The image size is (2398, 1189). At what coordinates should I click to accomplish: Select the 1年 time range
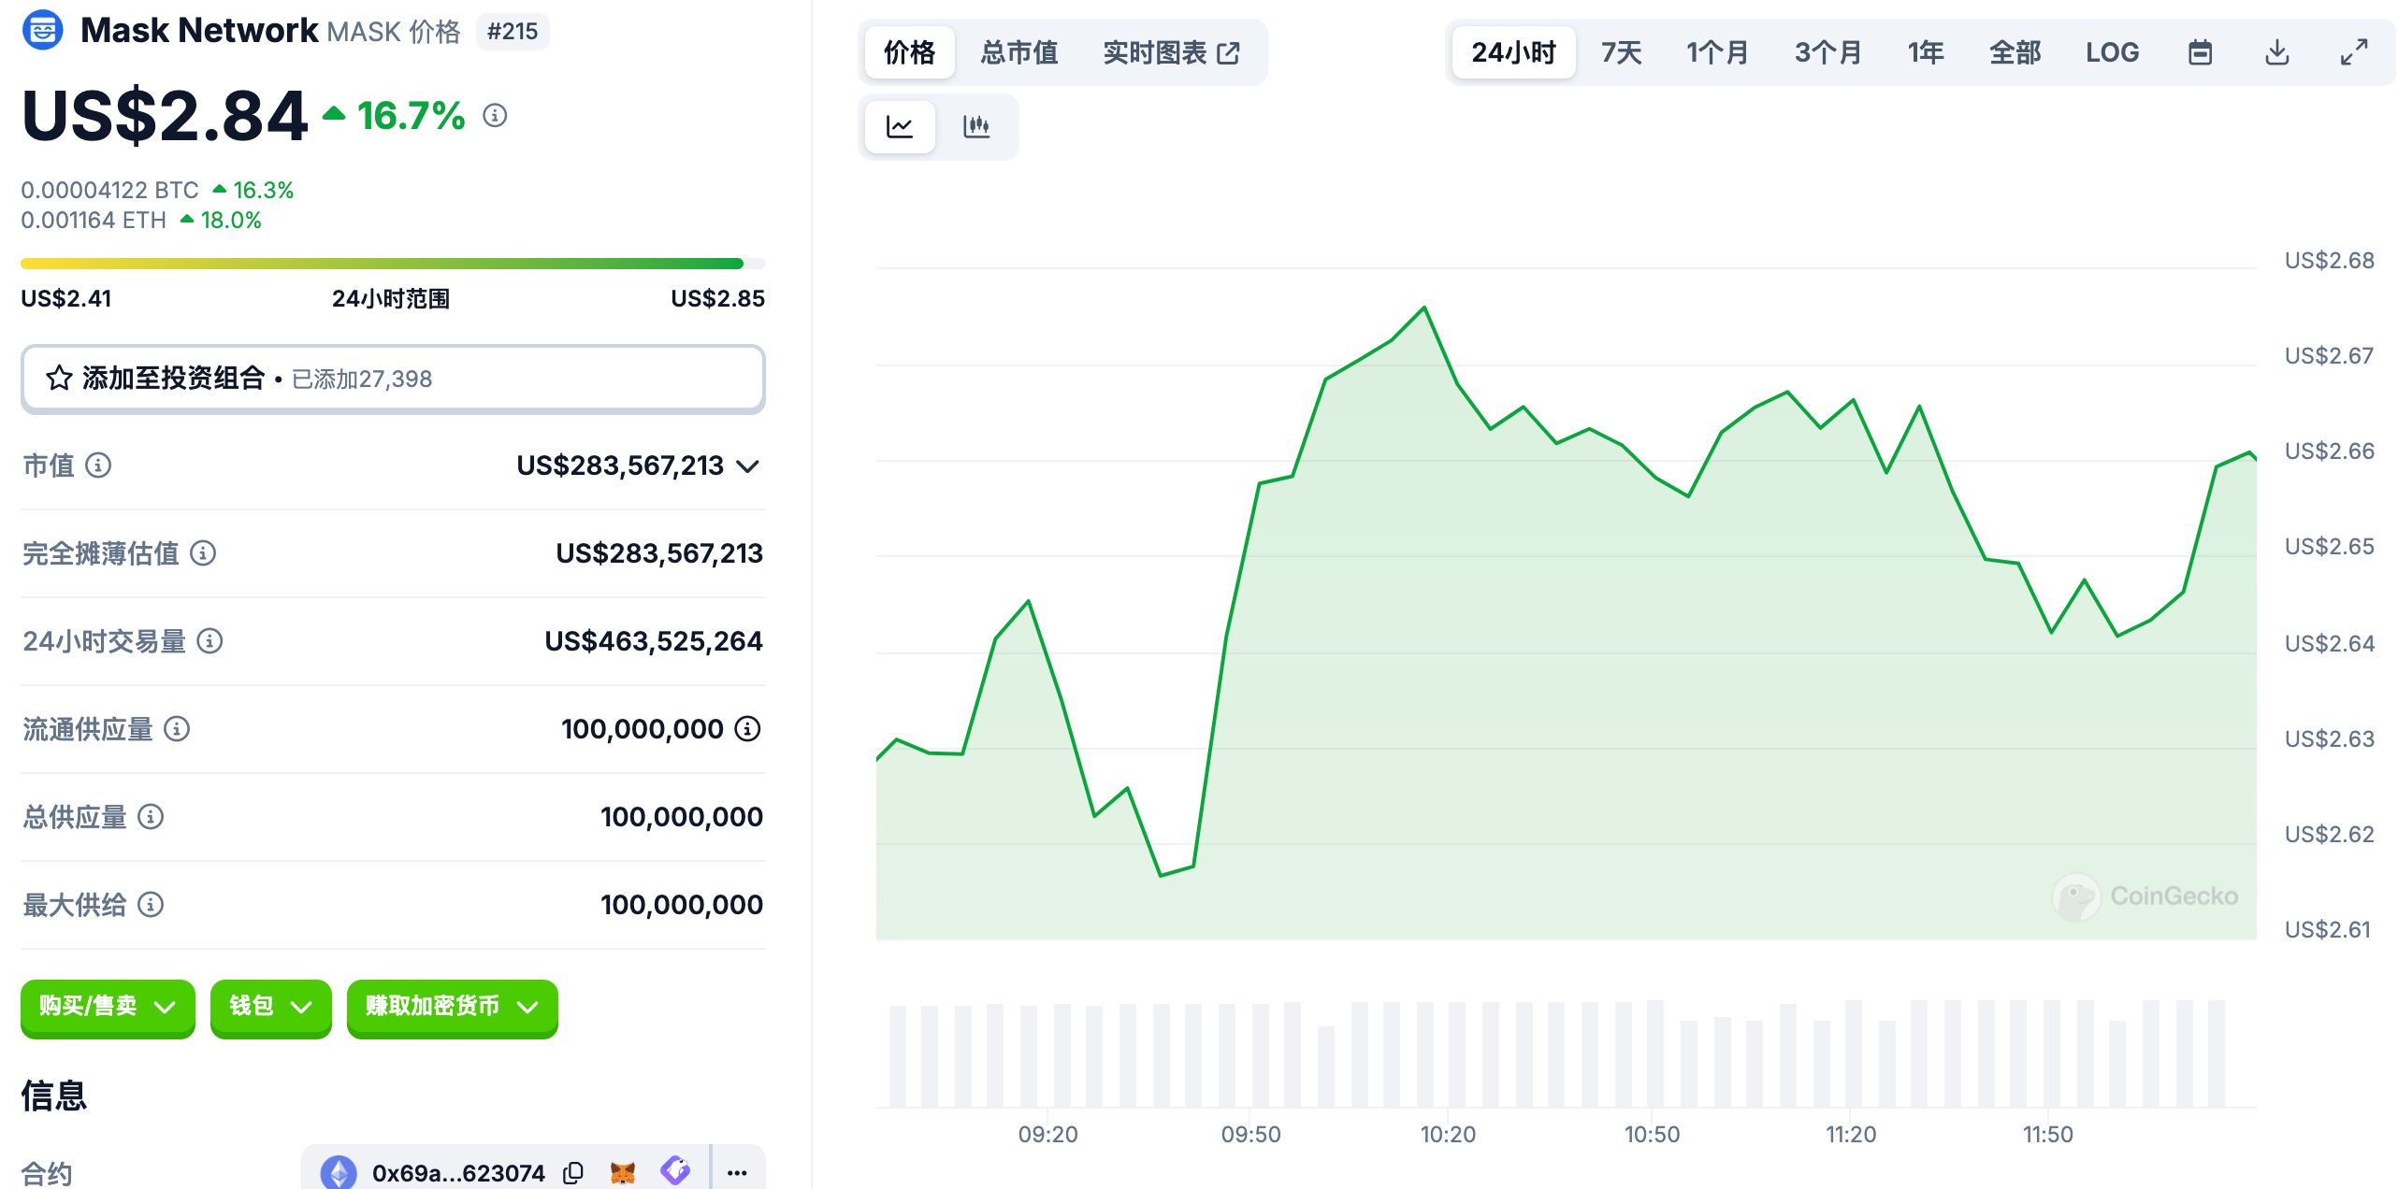[1925, 52]
